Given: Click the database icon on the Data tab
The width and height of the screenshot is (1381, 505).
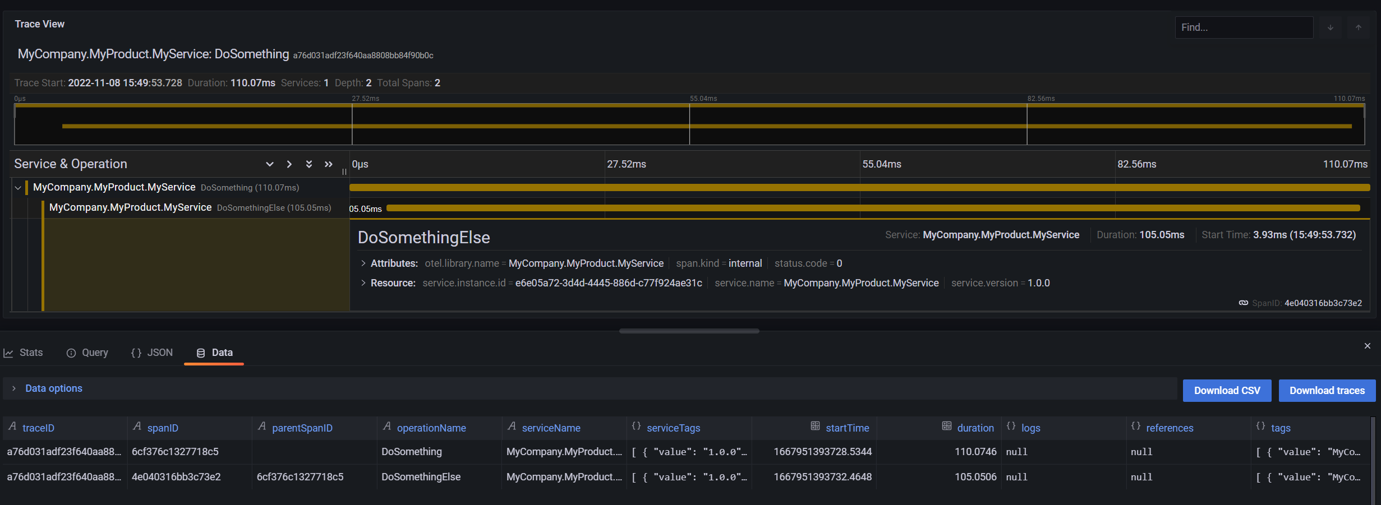Looking at the screenshot, I should (x=201, y=353).
